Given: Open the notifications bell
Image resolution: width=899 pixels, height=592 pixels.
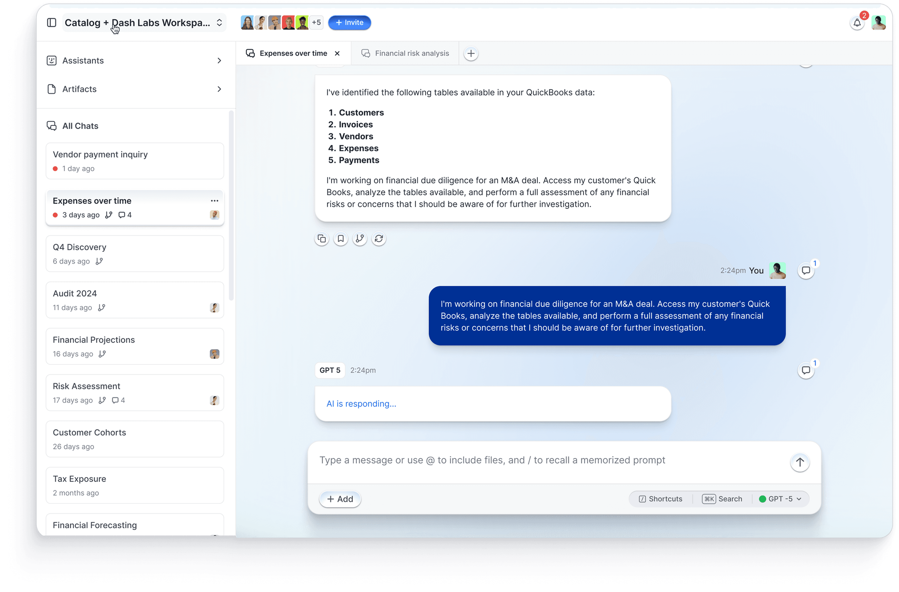Looking at the screenshot, I should (857, 23).
